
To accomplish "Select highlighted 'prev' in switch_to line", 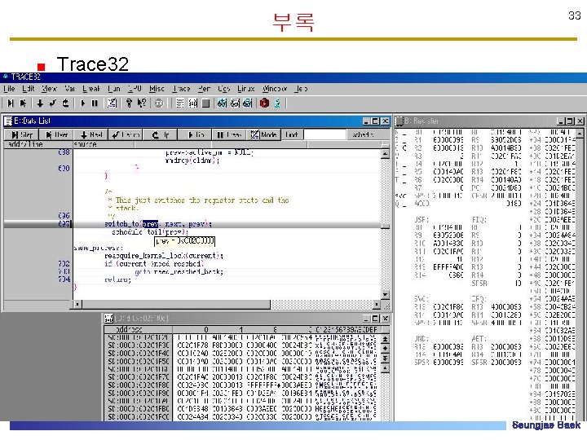I will [x=150, y=224].
